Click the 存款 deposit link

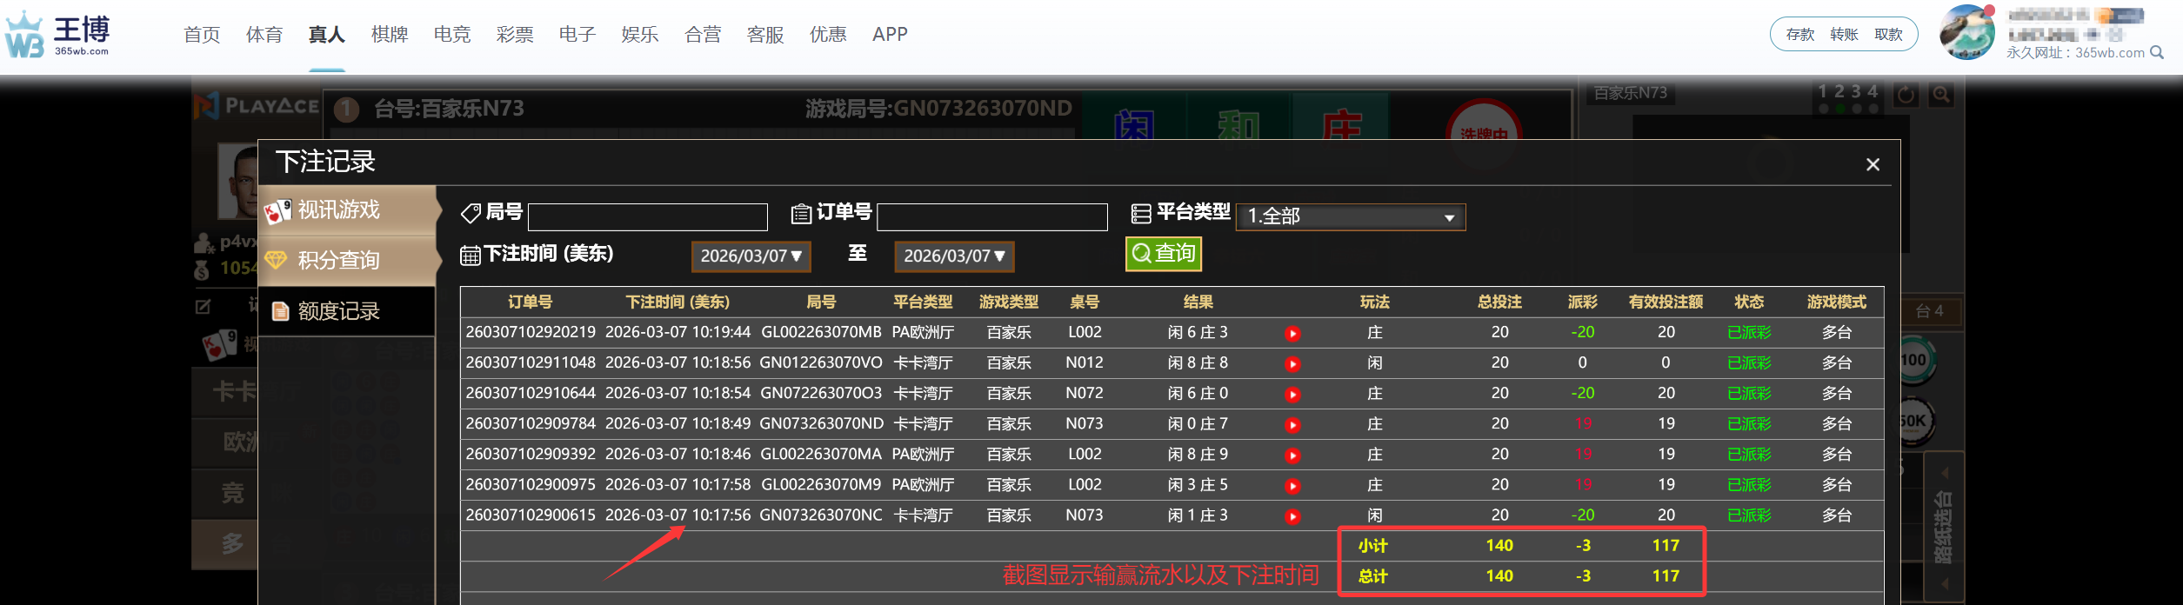tap(1799, 35)
